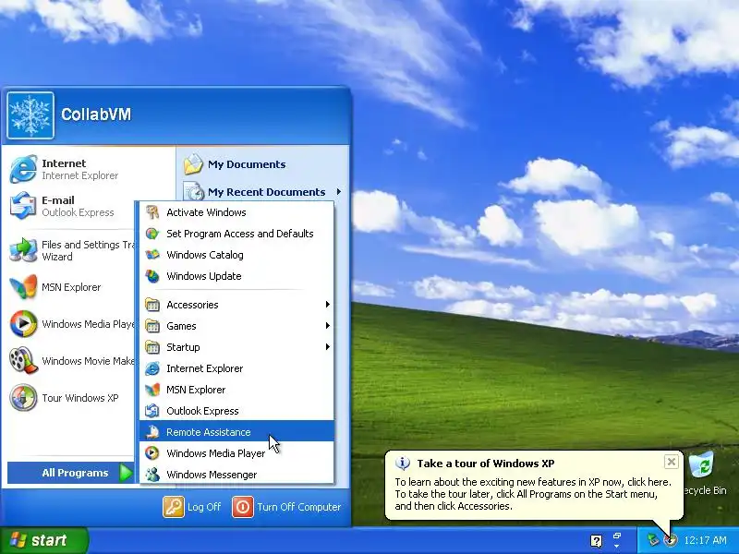Open the taskbar language bar options arrow

pyautogui.click(x=616, y=547)
